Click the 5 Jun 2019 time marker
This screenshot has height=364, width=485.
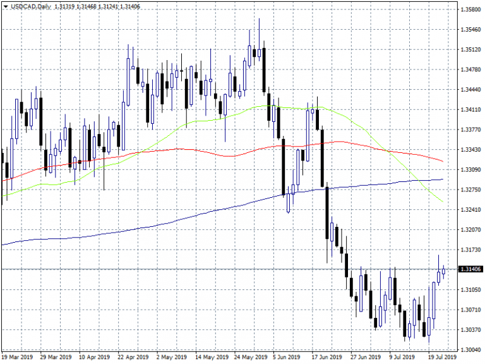(288, 357)
